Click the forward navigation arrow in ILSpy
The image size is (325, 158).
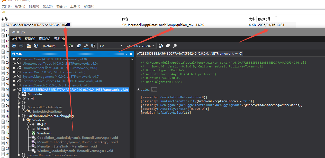click(21, 46)
